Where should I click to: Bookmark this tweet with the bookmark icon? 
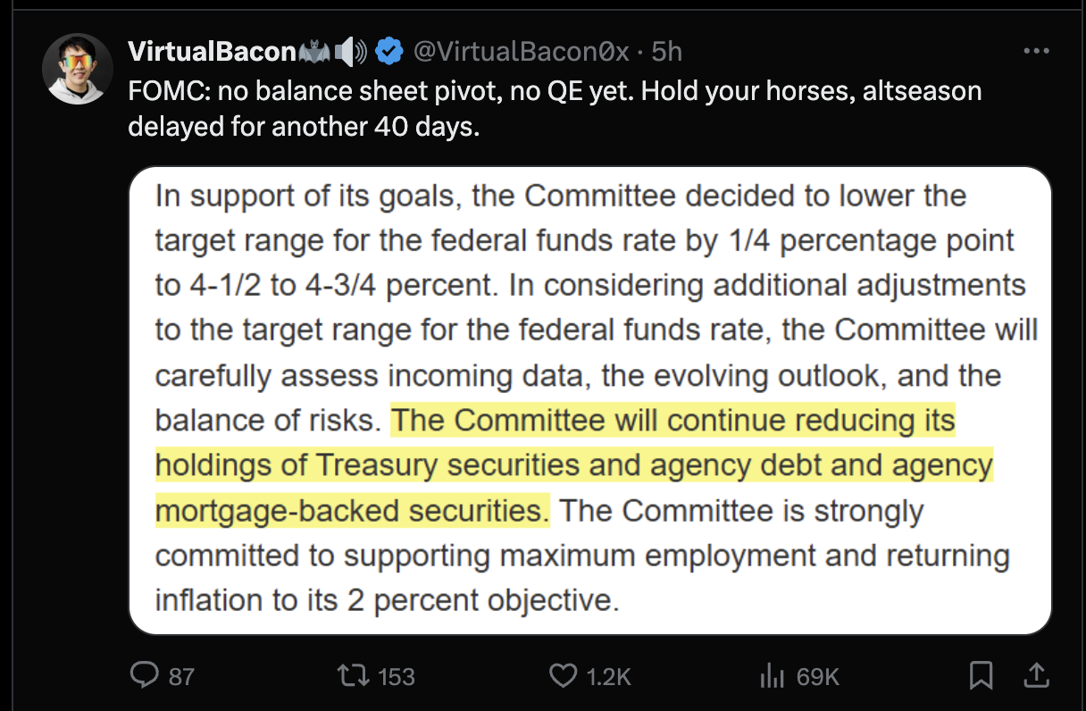click(982, 676)
